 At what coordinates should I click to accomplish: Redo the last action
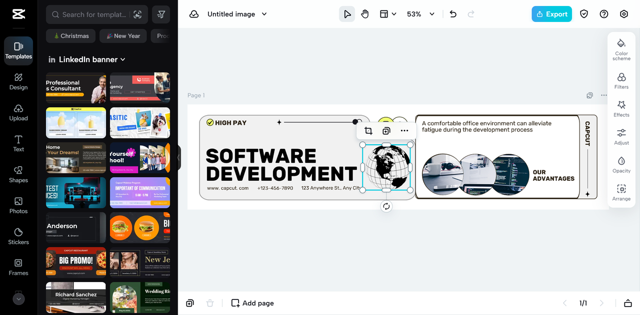[x=471, y=14]
